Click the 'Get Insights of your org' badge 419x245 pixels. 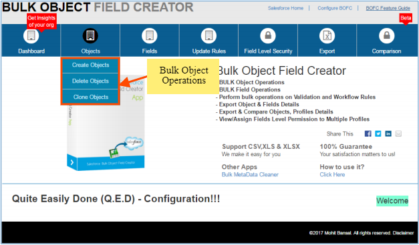tap(41, 21)
